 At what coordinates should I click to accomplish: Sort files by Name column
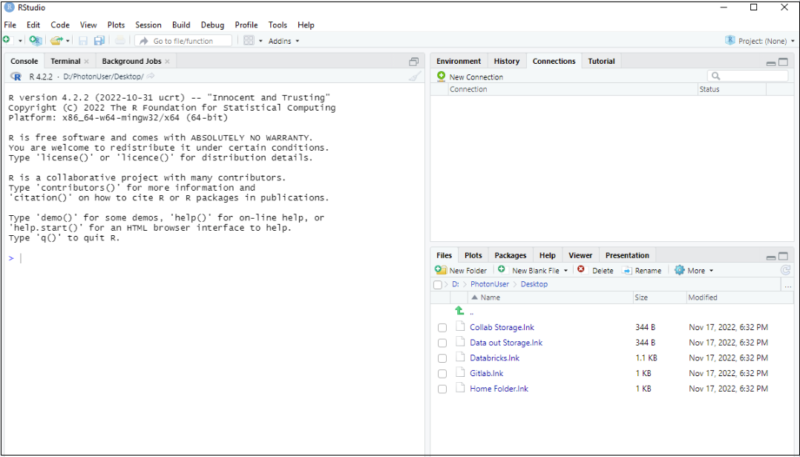click(549, 297)
